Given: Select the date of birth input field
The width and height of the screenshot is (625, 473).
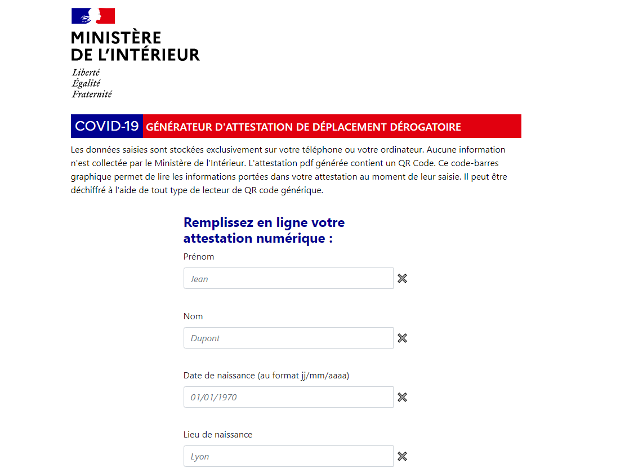Looking at the screenshot, I should tap(288, 397).
